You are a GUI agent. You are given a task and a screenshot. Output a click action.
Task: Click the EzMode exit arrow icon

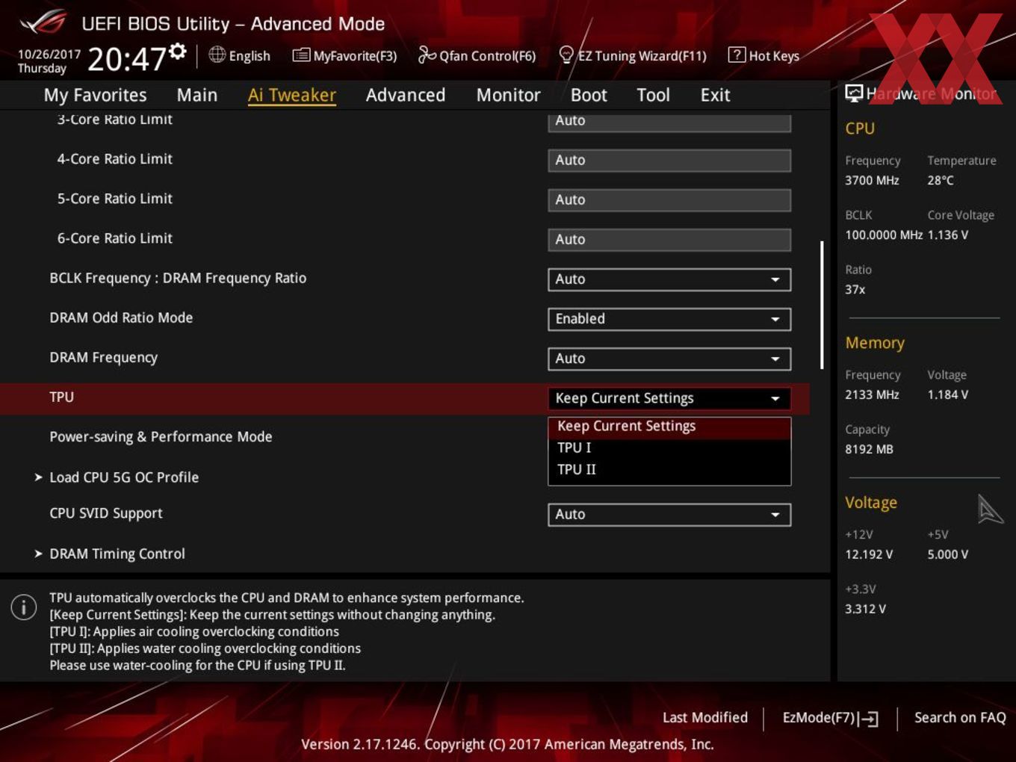click(x=869, y=719)
